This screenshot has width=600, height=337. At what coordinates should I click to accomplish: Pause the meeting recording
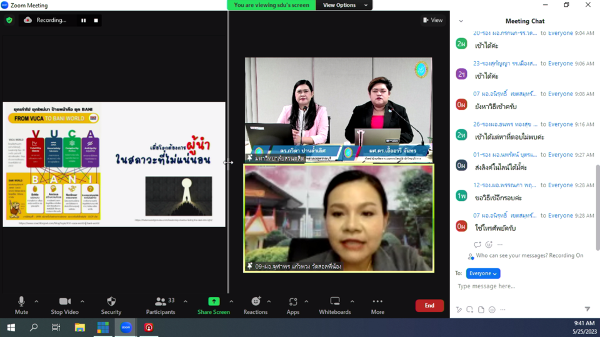83,20
